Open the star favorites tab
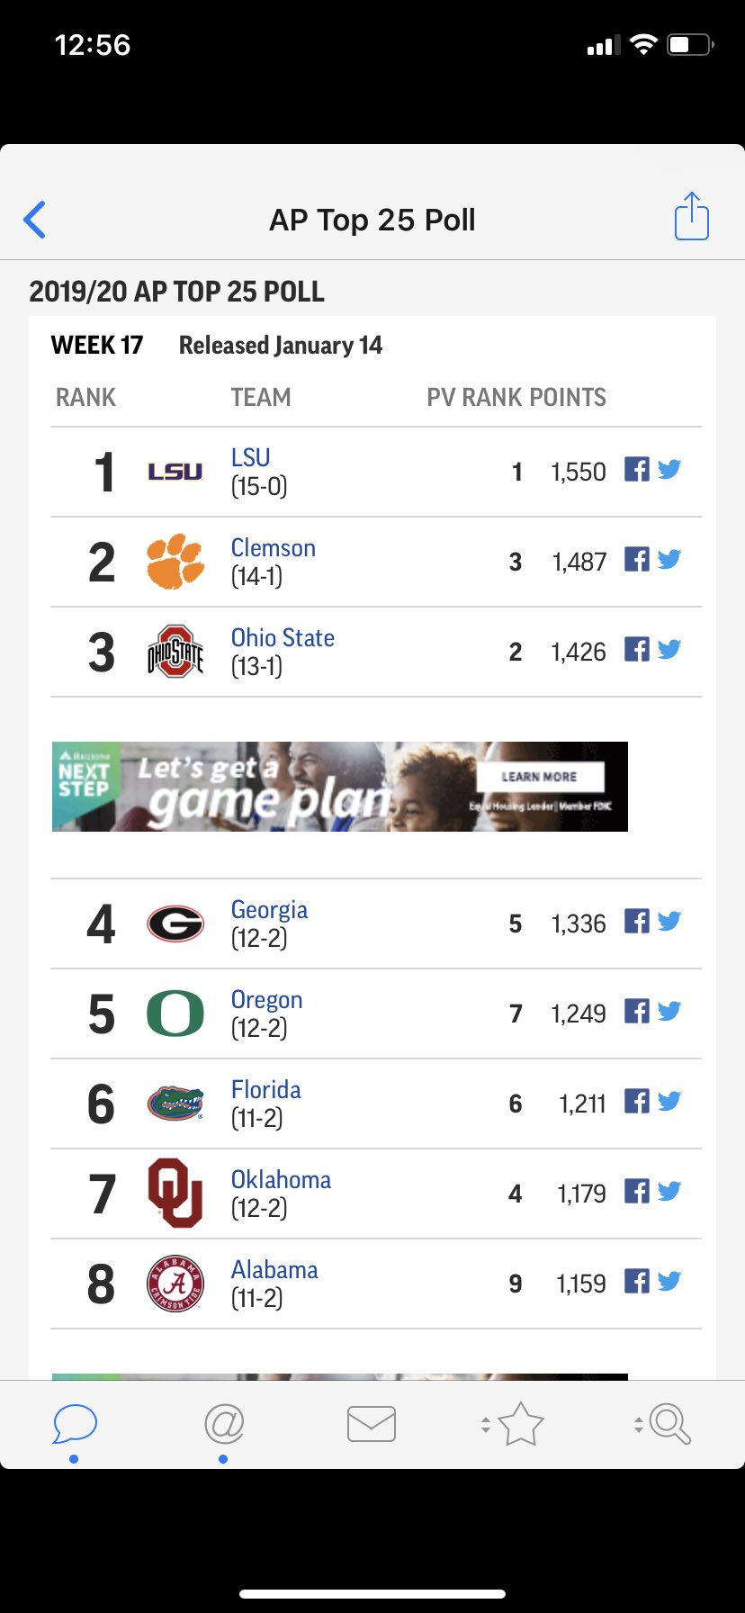 click(519, 1424)
